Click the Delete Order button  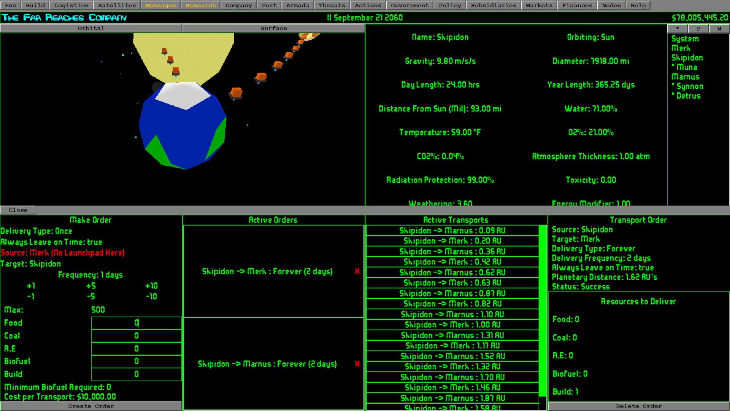(x=638, y=406)
